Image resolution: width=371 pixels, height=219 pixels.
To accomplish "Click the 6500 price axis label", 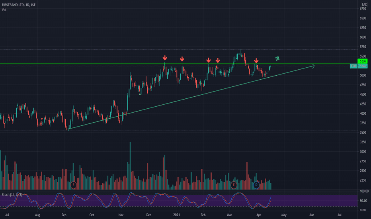I will [x=363, y=18].
